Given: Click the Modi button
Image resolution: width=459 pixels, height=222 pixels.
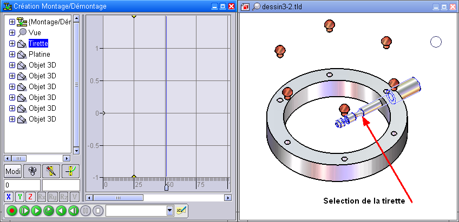Looking at the screenshot, I should click(x=12, y=172).
